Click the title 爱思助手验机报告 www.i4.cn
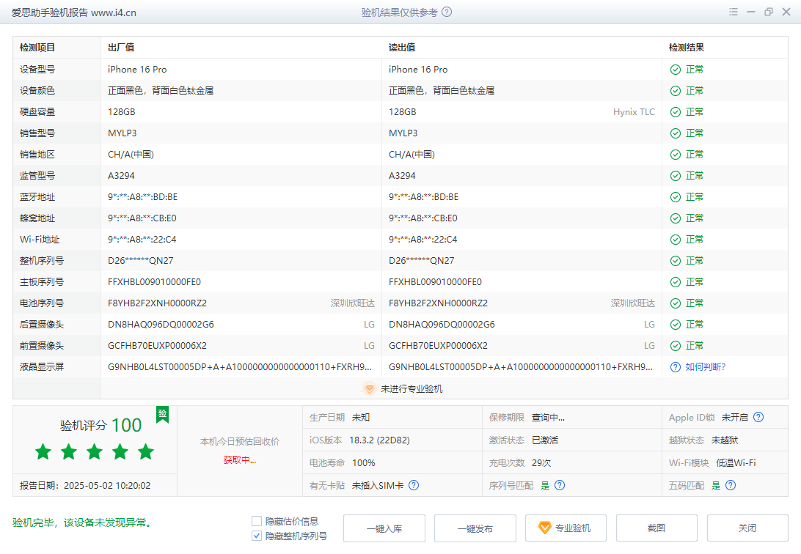This screenshot has width=801, height=554. tap(74, 12)
